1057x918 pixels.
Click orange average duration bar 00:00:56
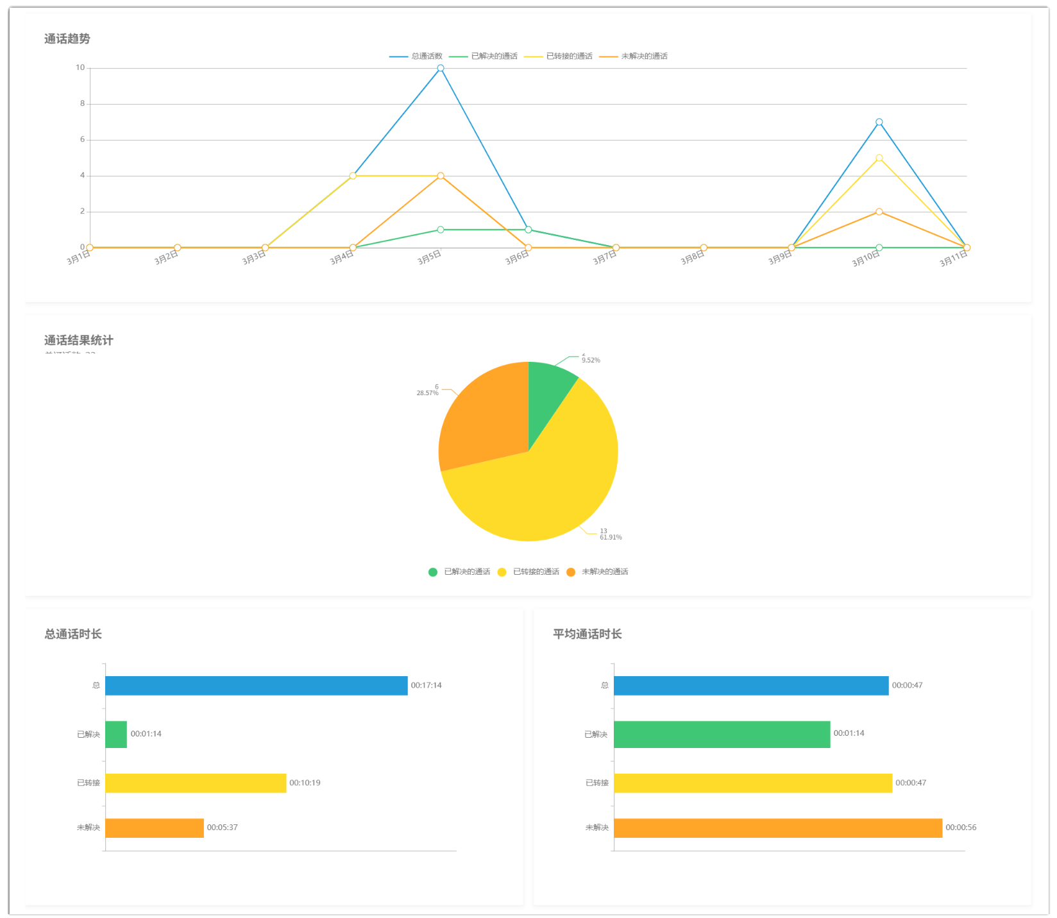(x=777, y=828)
